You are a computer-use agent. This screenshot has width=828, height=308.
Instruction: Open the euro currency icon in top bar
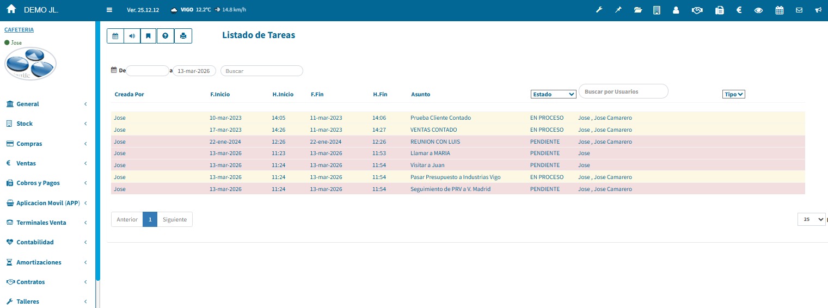pos(739,10)
